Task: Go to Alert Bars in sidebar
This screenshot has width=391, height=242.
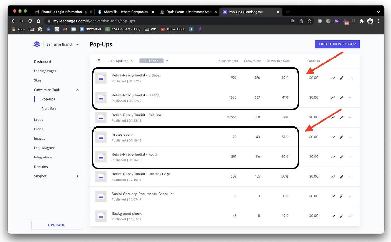Action: click(49, 108)
